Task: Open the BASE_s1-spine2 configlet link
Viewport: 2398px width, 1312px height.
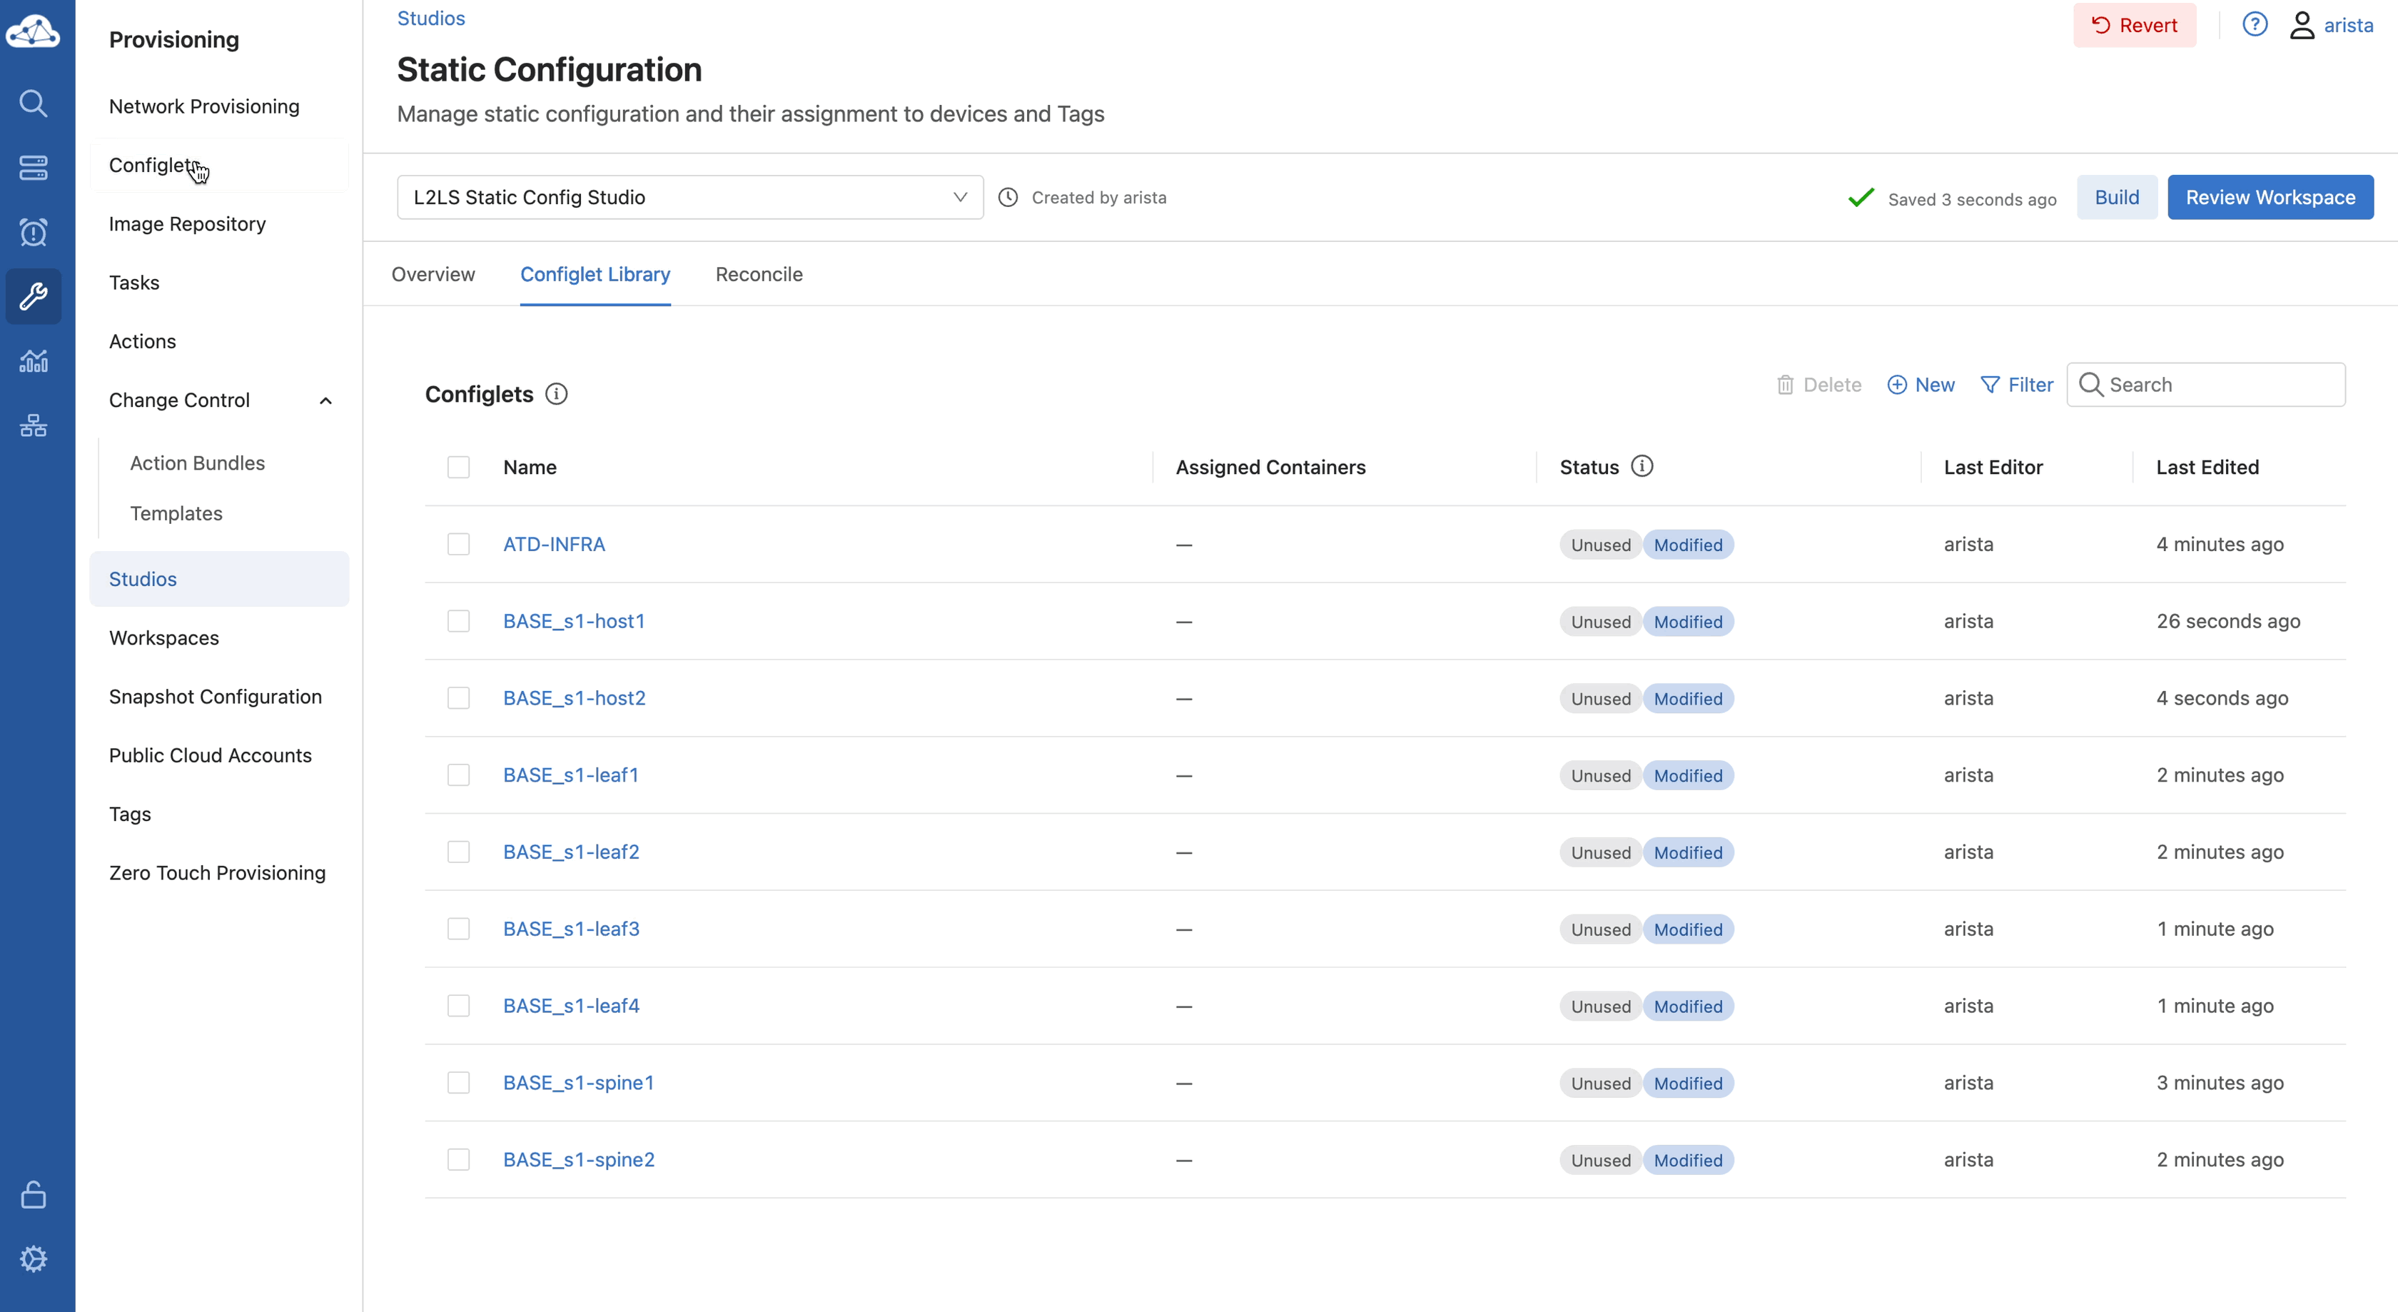Action: click(x=578, y=1159)
